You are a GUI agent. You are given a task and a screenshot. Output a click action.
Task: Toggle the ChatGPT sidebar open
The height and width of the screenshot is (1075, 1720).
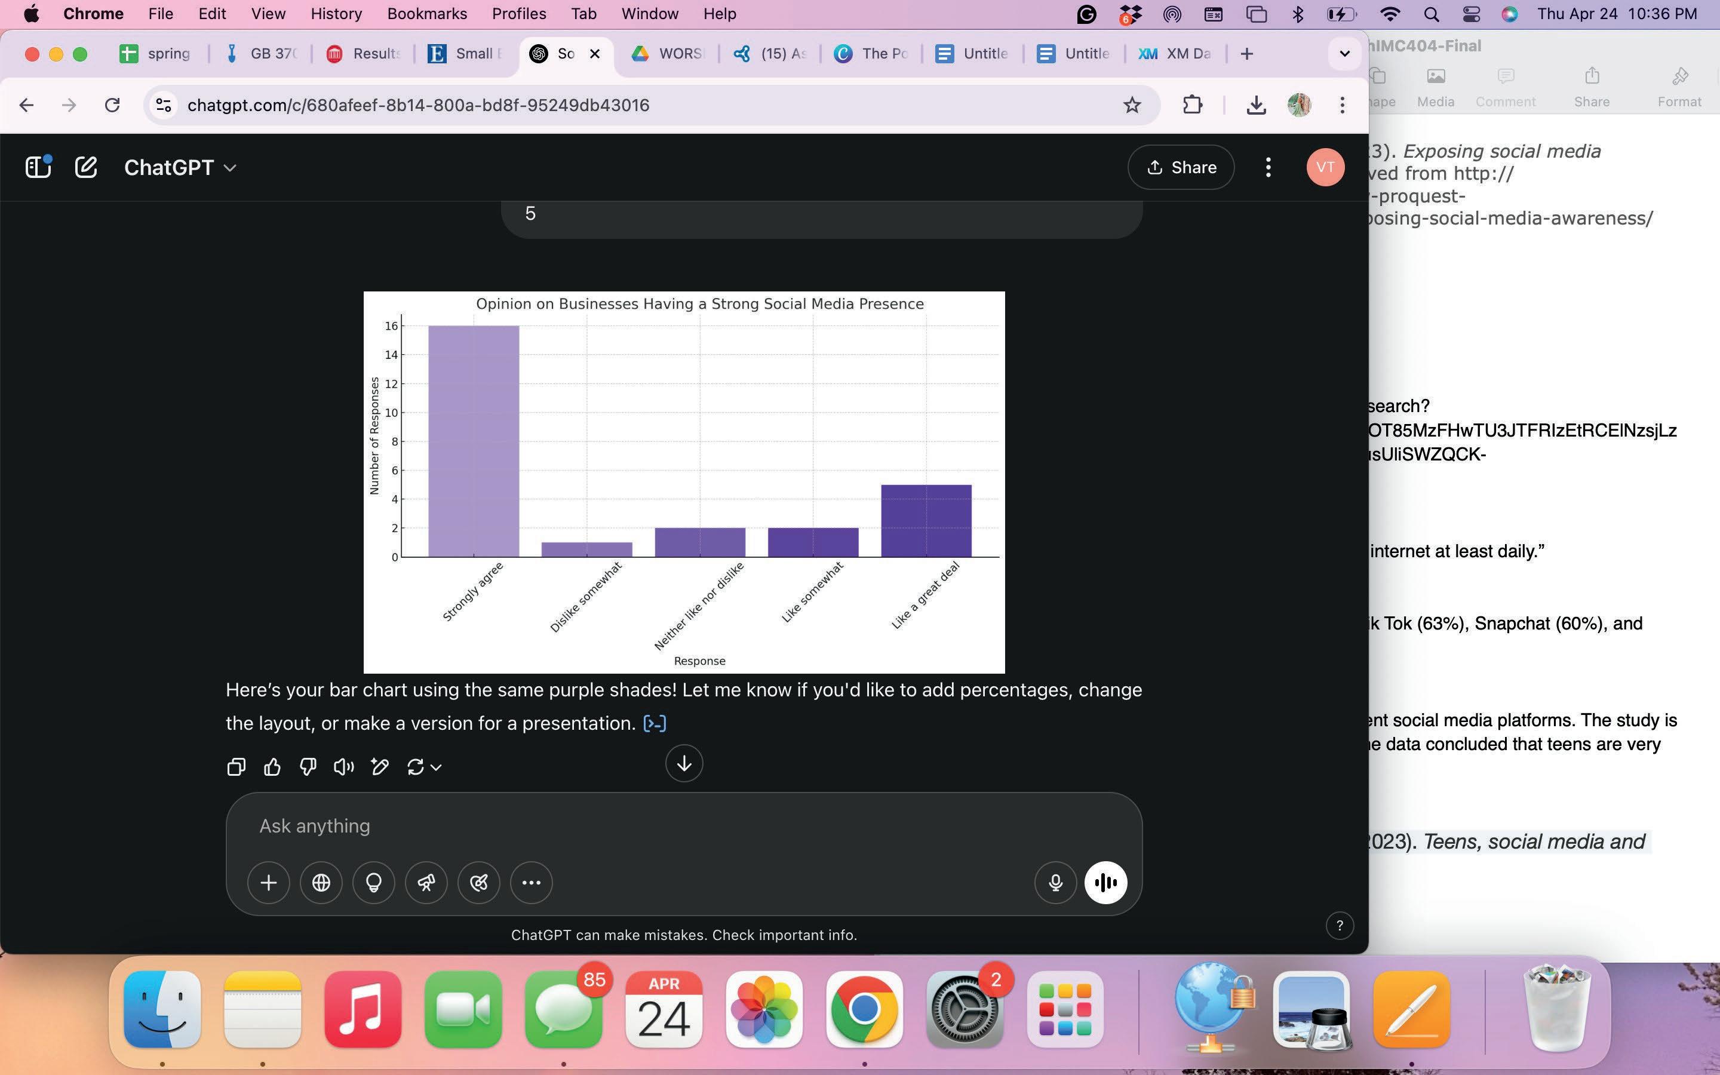[x=38, y=168]
